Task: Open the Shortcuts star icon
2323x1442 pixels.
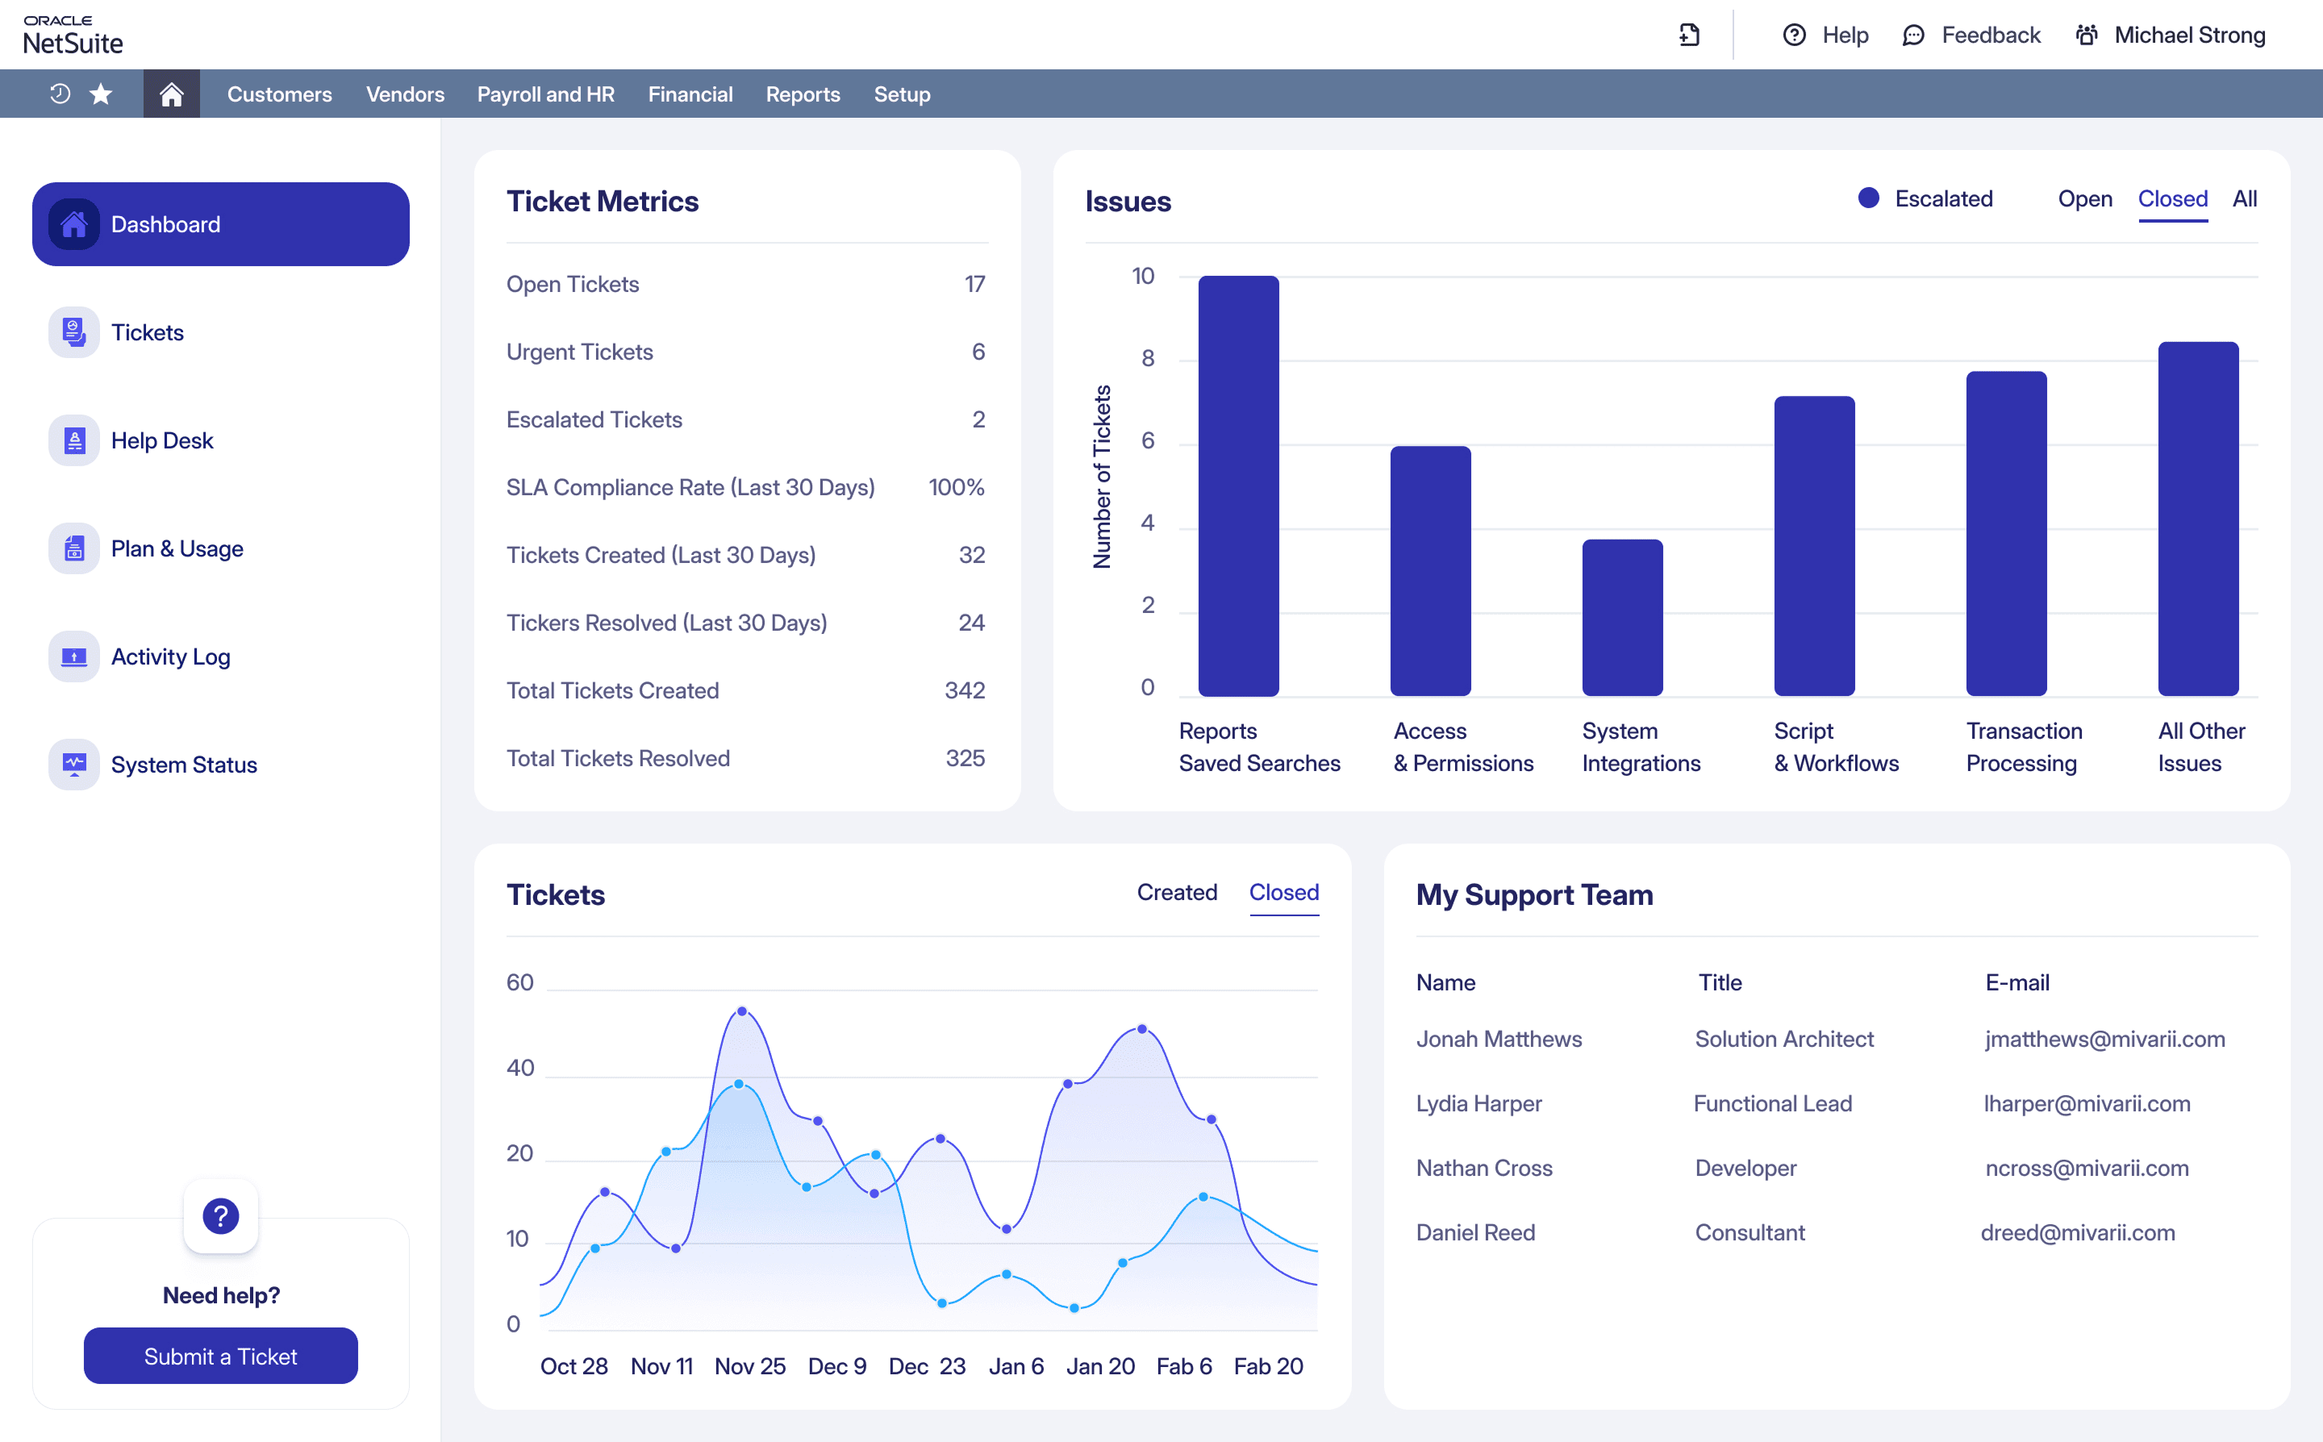Action: pyautogui.click(x=101, y=94)
